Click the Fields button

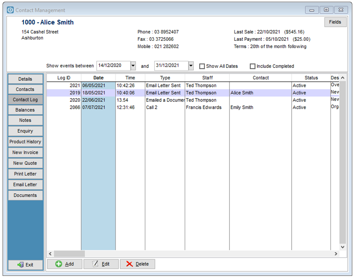click(335, 22)
